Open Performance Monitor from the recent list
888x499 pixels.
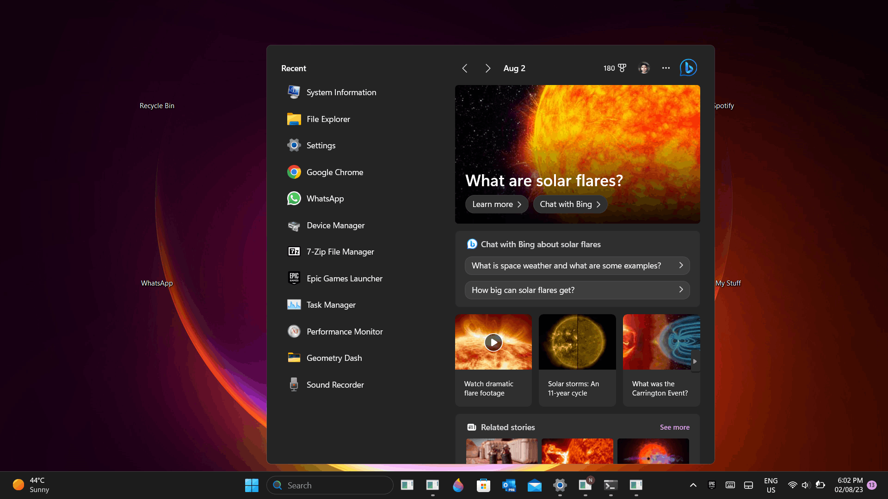coord(344,331)
